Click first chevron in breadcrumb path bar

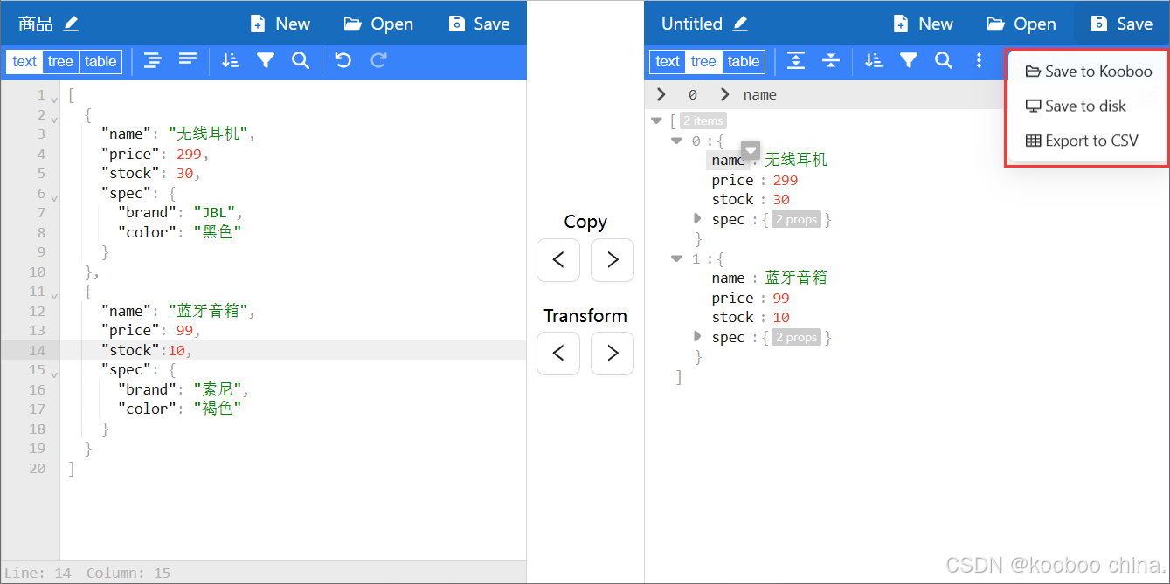661,94
